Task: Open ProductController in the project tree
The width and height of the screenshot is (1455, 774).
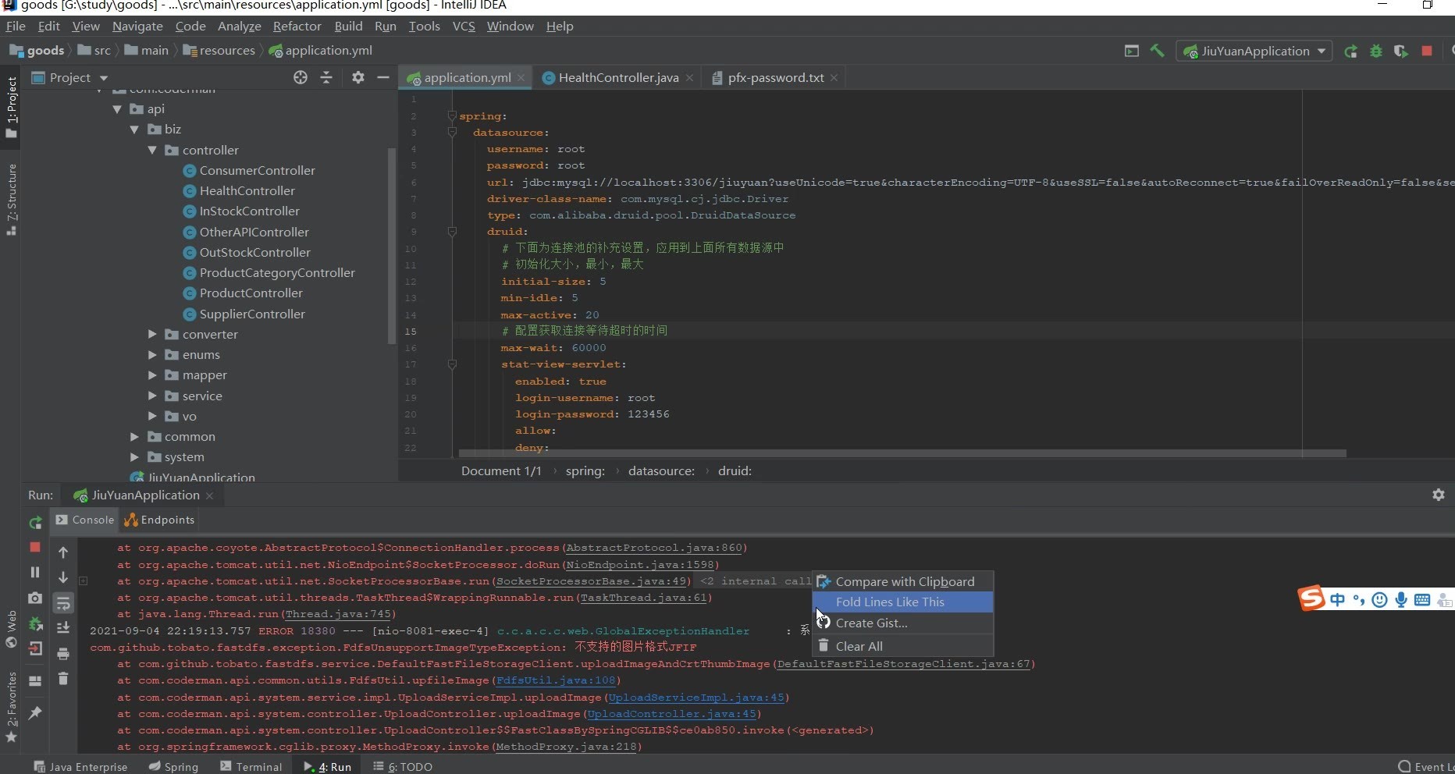Action: click(x=251, y=293)
